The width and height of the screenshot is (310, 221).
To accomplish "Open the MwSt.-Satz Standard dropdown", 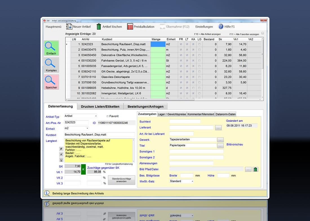I will coord(192,181).
